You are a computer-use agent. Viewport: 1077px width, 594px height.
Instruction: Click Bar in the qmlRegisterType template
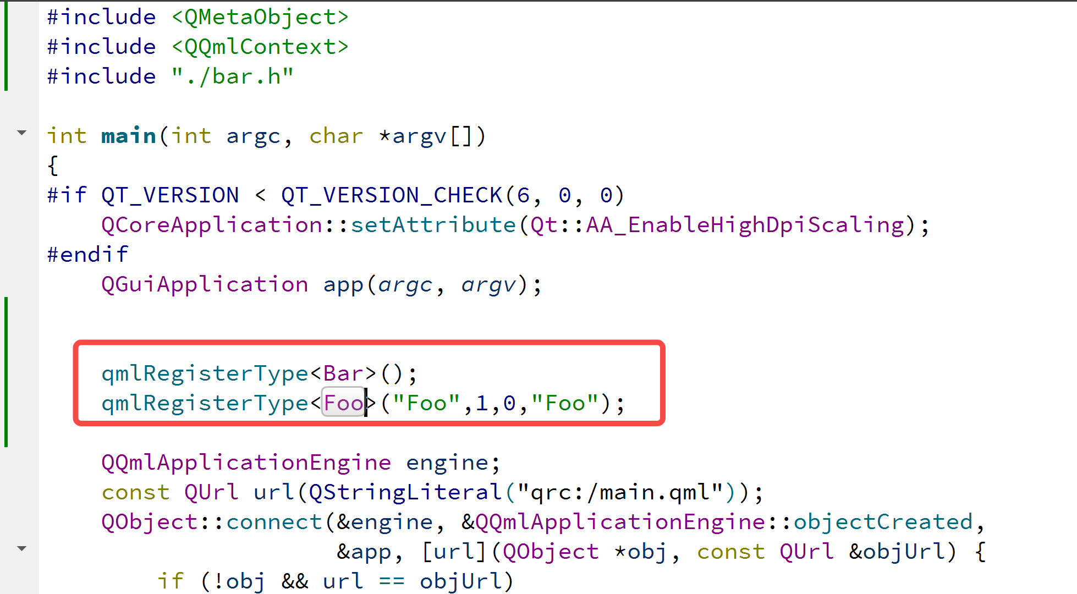[343, 373]
